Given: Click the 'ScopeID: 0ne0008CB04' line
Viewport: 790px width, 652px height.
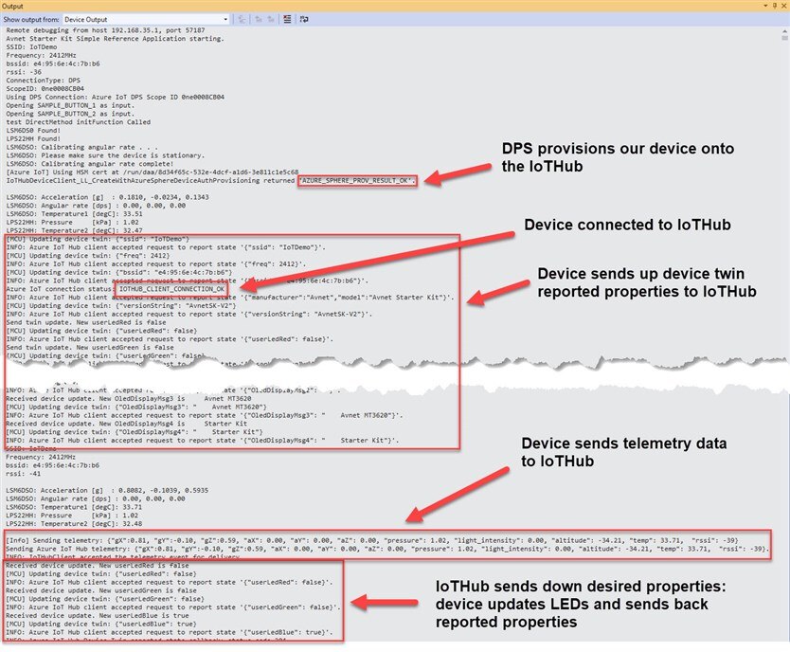Looking at the screenshot, I should click(45, 89).
